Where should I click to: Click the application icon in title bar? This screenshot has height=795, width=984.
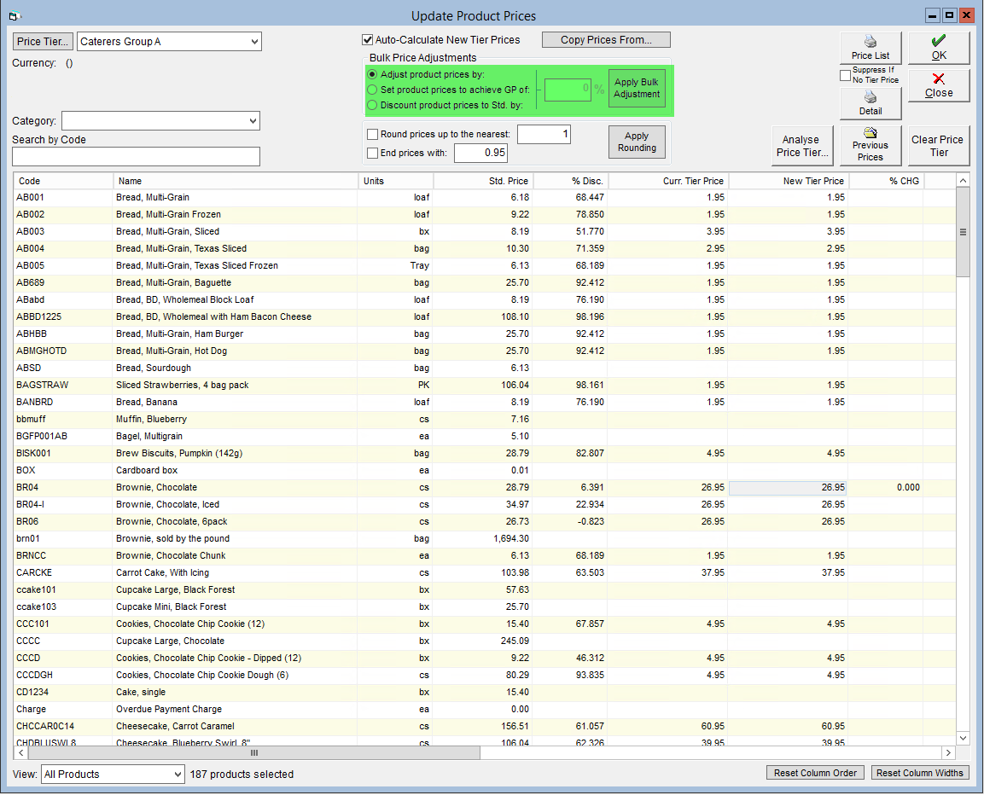coord(15,15)
